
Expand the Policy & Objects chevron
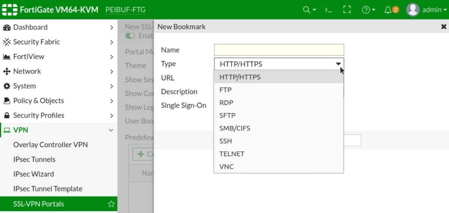[x=111, y=101]
